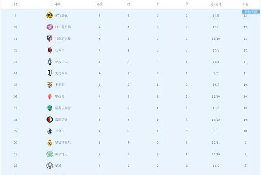Click the Sporting CP green logo
Image resolution: width=261 pixels, height=175 pixels.
50,108
